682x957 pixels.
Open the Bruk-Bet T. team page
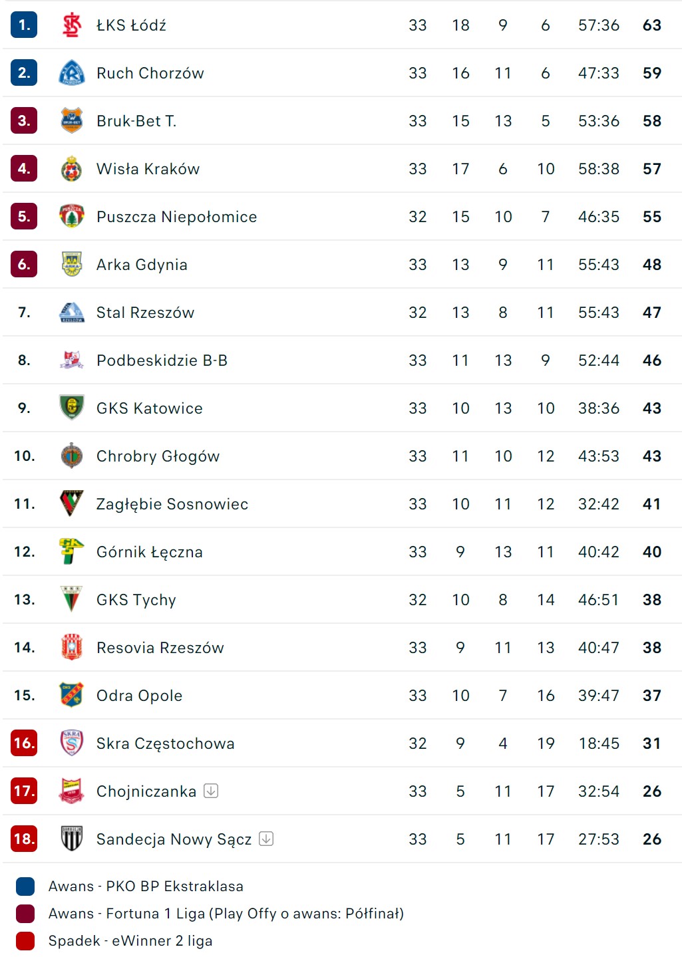pyautogui.click(x=136, y=121)
